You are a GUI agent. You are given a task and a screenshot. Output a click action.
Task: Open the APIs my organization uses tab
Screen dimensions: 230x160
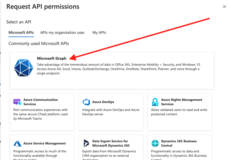tap(62, 32)
